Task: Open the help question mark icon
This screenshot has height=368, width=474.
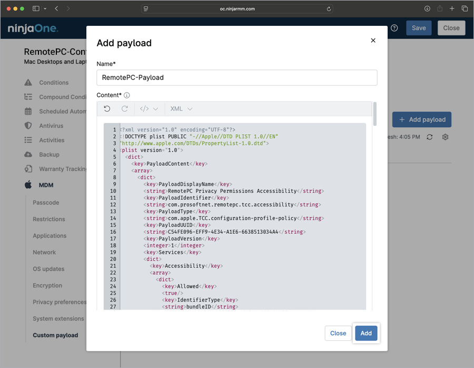Action: coord(394,28)
